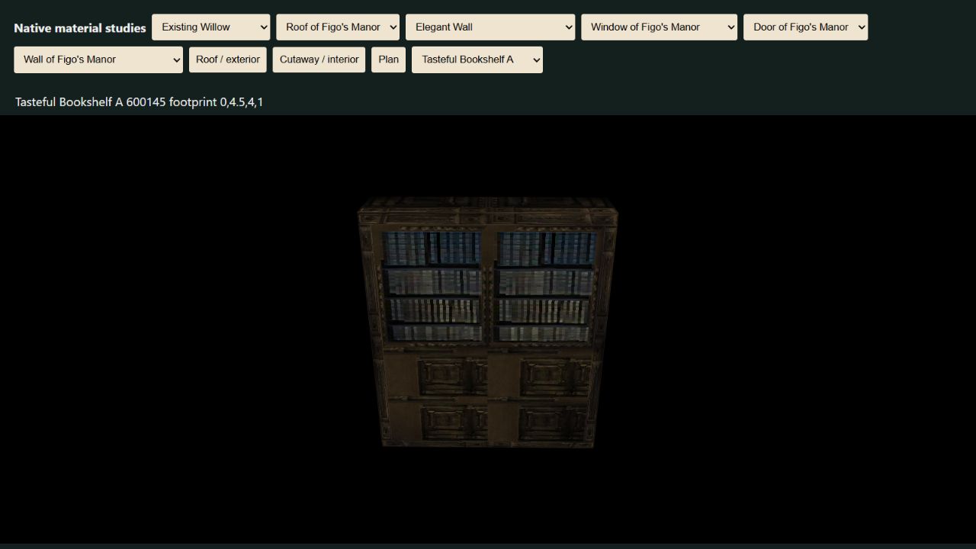Click the Native material studies heading
Viewport: 976px width, 549px height.
coord(80,28)
